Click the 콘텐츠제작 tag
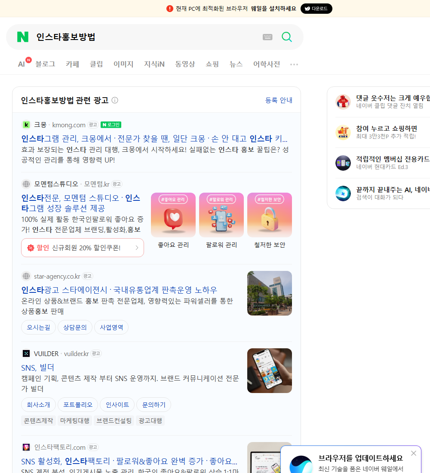Viewport: 430px width, 473px height. [x=38, y=421]
